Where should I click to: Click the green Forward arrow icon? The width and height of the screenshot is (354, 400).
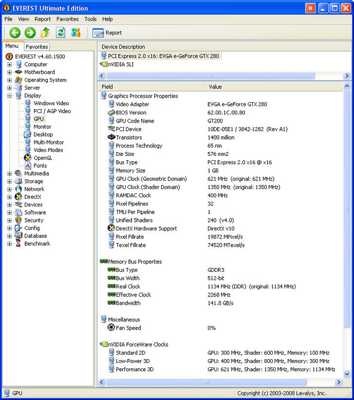point(30,33)
